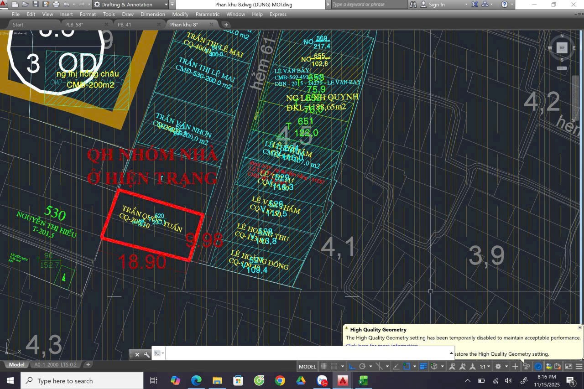Click the binoculars search icon
Viewport: 584px width, 389px height.
[x=413, y=5]
